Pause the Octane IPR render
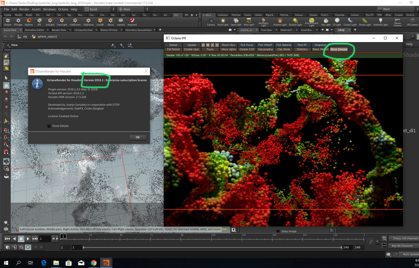 coord(210,49)
